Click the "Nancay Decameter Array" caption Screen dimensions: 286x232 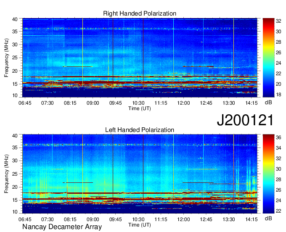pyautogui.click(x=62, y=227)
